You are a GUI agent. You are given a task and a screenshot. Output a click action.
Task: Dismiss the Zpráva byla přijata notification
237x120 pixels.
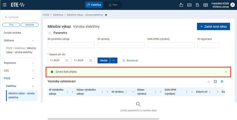click(226, 72)
